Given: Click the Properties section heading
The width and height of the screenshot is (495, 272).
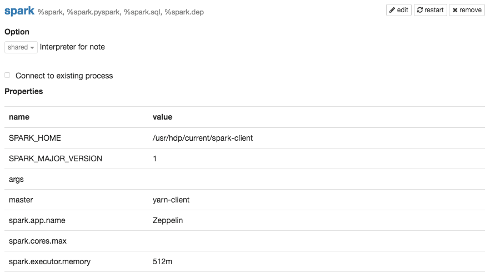Looking at the screenshot, I should (x=24, y=91).
